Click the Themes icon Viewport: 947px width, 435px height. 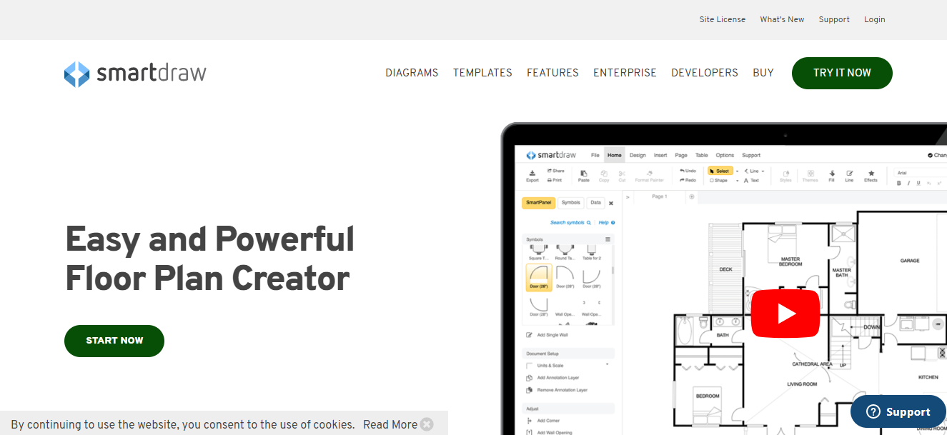pos(810,176)
